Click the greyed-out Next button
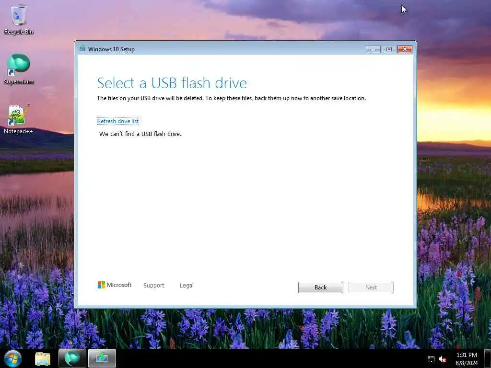 click(x=371, y=287)
